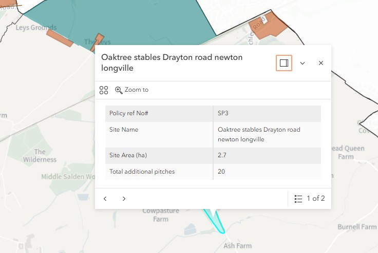Image resolution: width=378 pixels, height=253 pixels.
Task: Select the 1 of 2 feature menu
Action: click(310, 199)
